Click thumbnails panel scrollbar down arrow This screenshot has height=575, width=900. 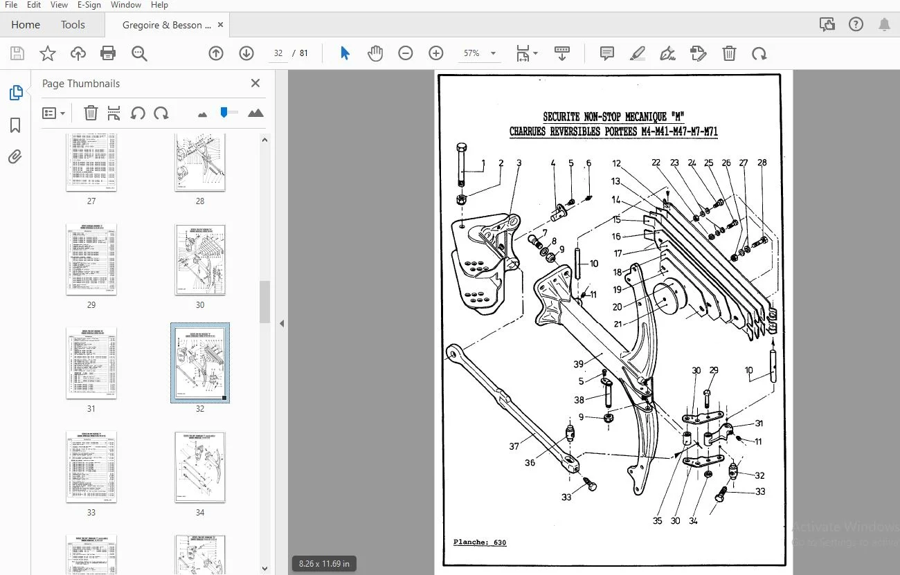click(x=264, y=569)
